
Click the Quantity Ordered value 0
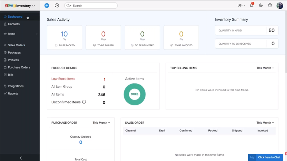pos(80,142)
